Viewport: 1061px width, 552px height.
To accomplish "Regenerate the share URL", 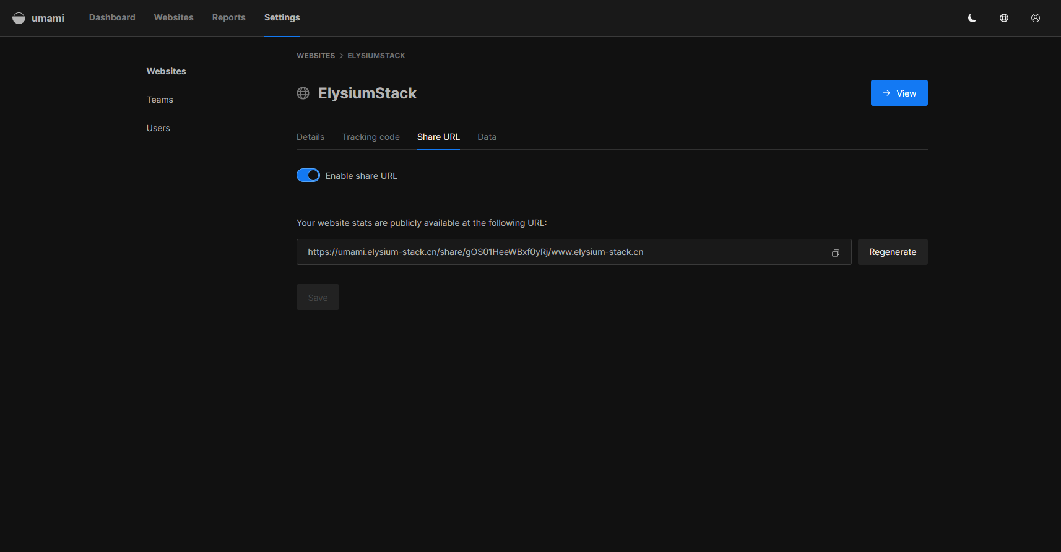I will 892,252.
